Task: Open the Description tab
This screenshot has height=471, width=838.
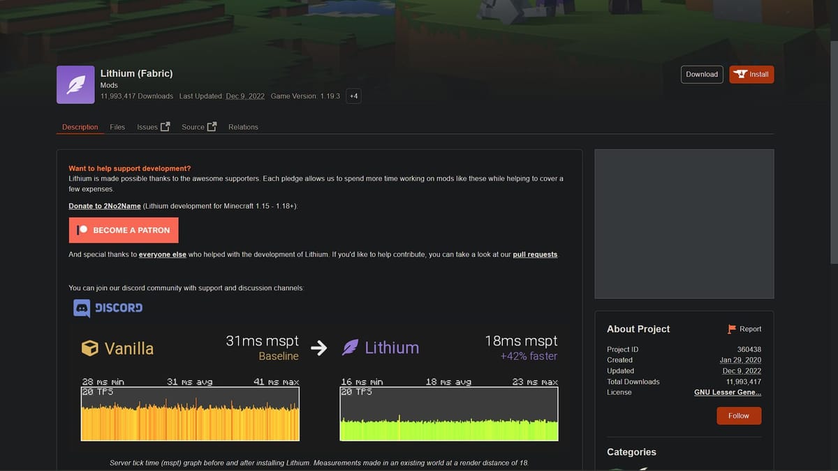Action: [80, 127]
